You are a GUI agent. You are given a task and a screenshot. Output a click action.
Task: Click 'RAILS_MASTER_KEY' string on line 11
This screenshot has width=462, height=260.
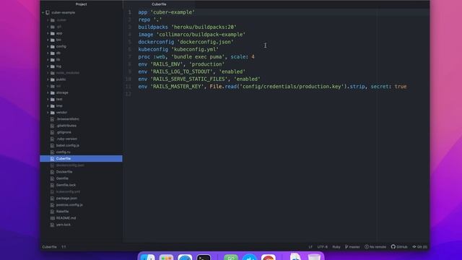click(177, 87)
